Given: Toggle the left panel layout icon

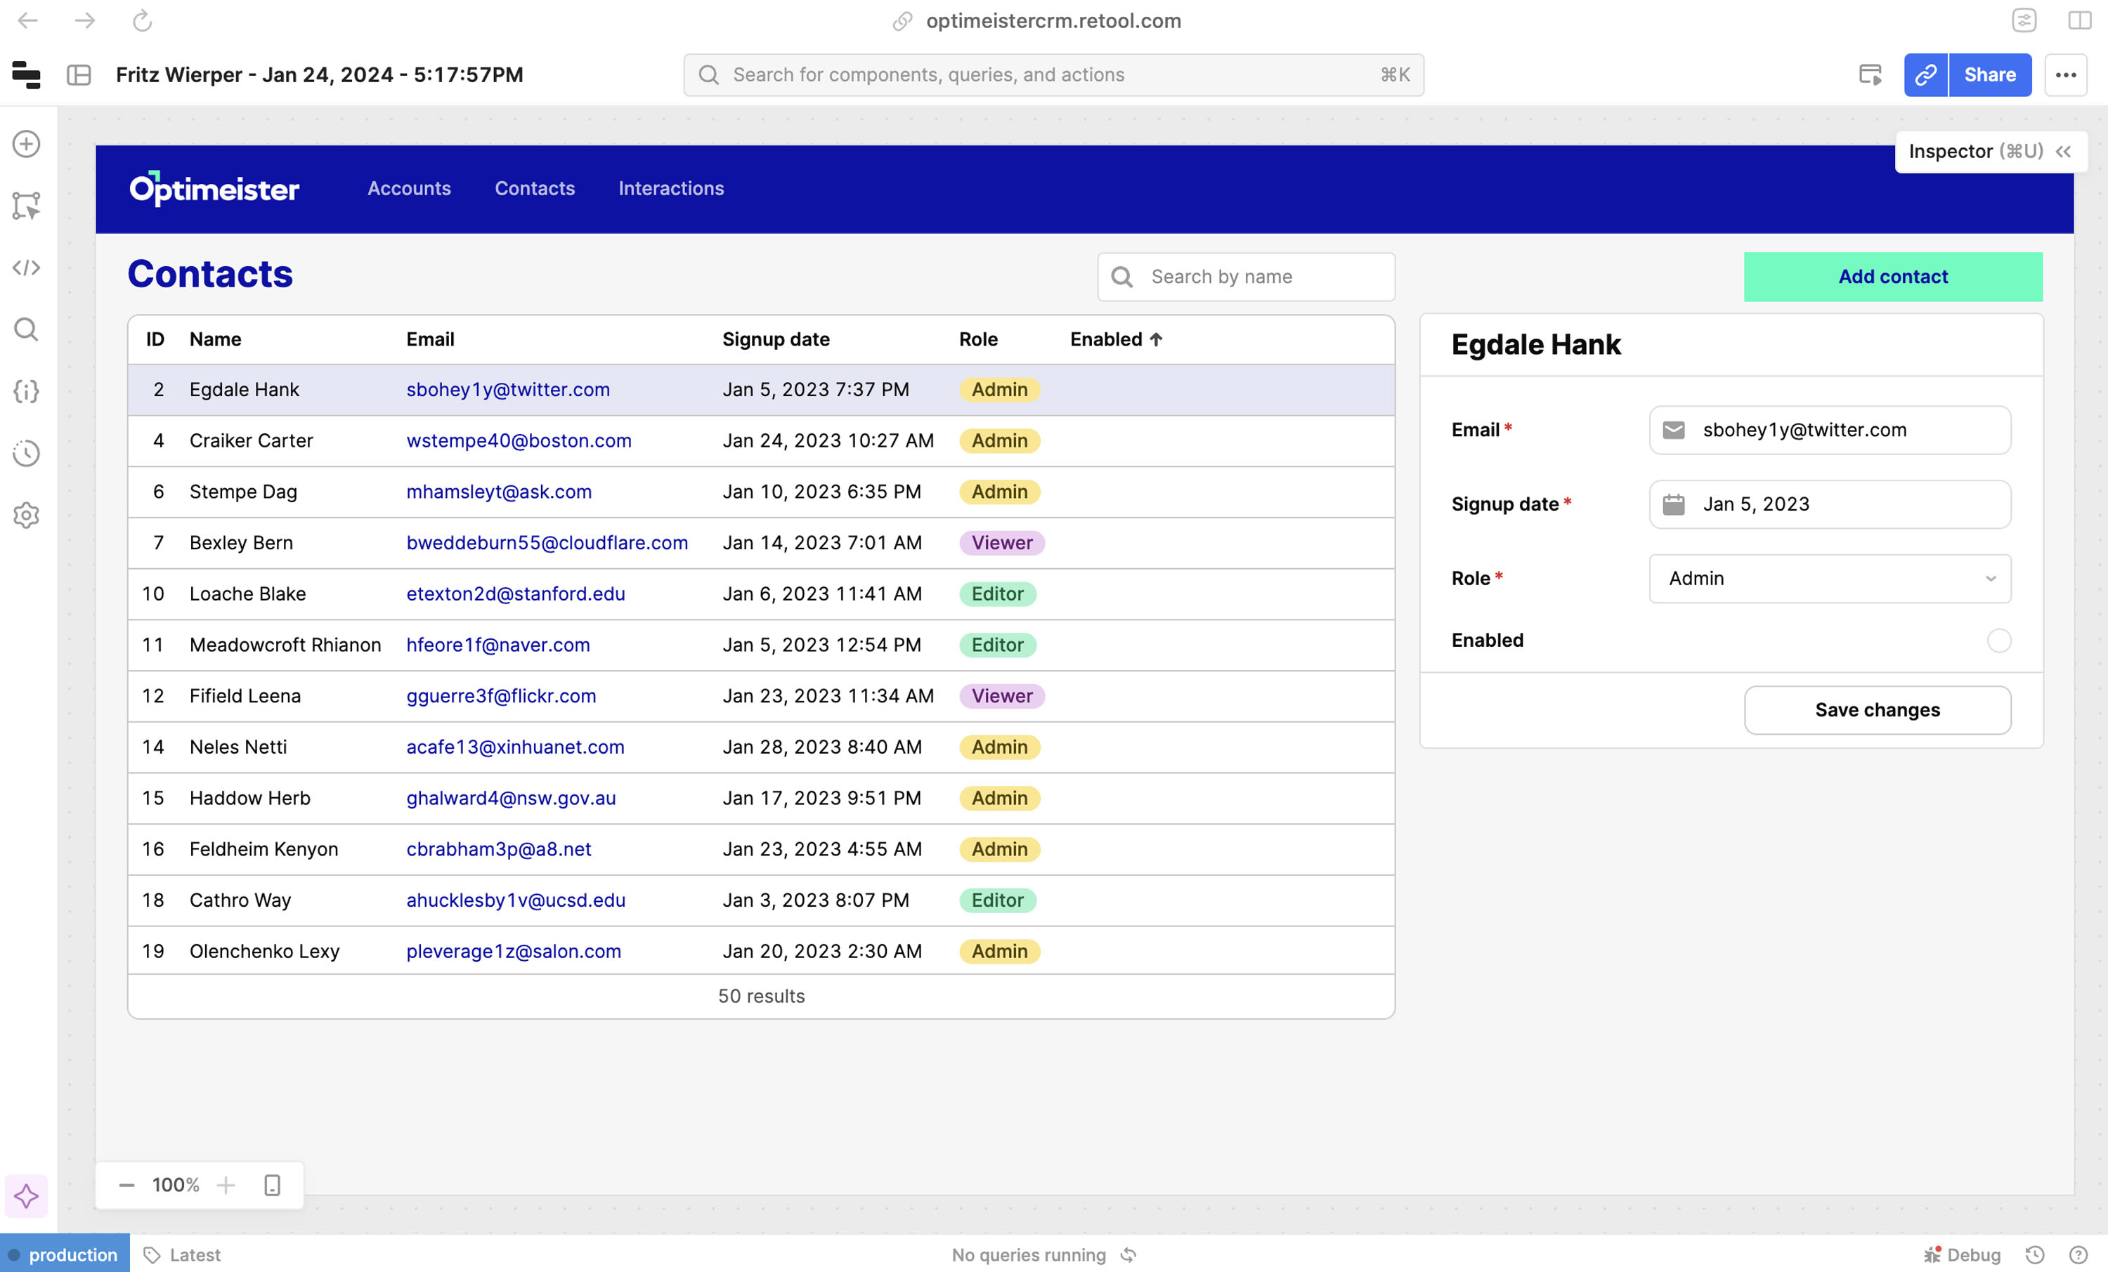Looking at the screenshot, I should [x=79, y=75].
